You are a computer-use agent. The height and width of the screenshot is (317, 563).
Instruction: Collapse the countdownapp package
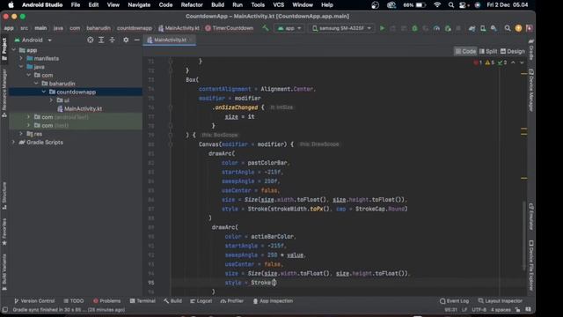pyautogui.click(x=44, y=92)
